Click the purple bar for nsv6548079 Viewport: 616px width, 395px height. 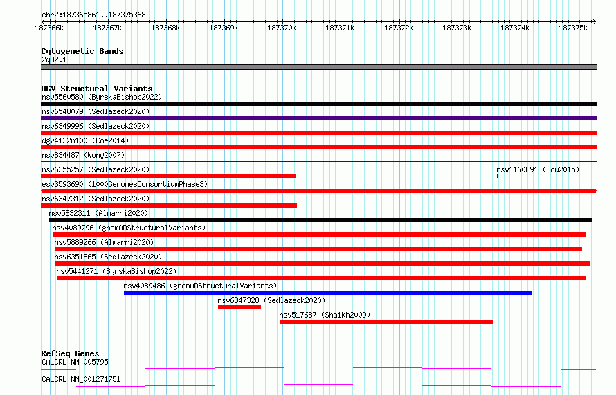(x=318, y=118)
